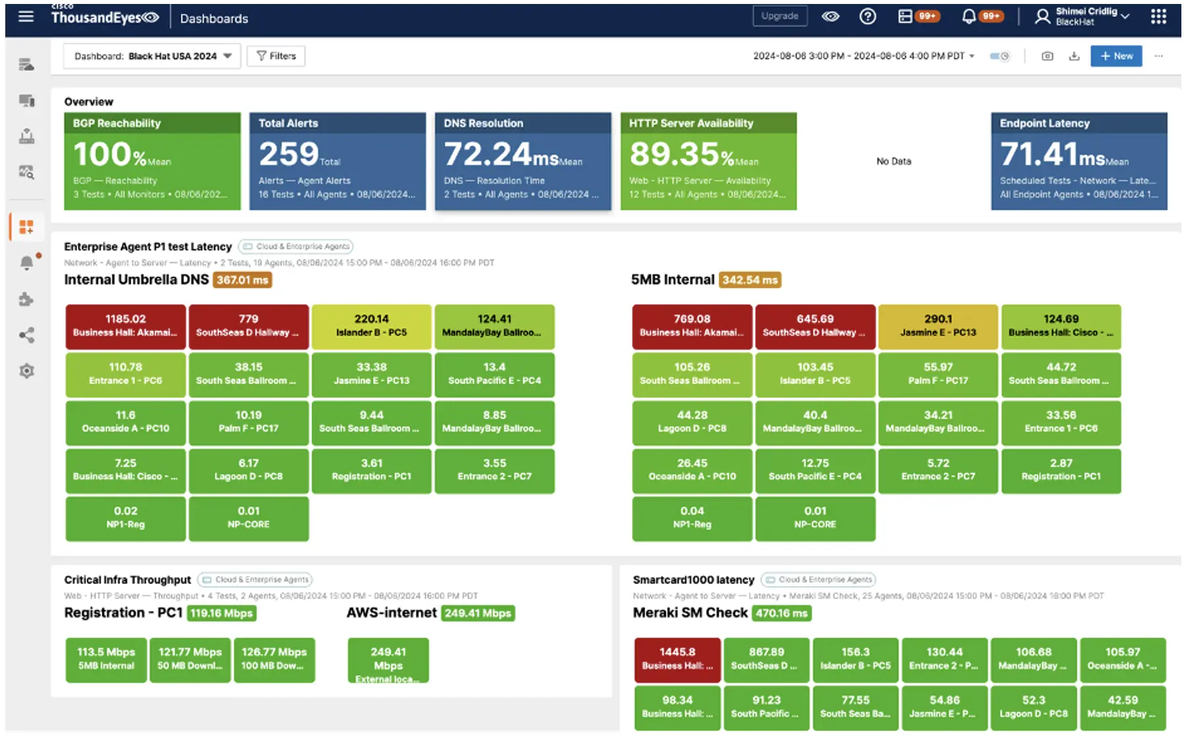Open the Filters menu
Viewport: 1186px width, 736px height.
[x=275, y=55]
